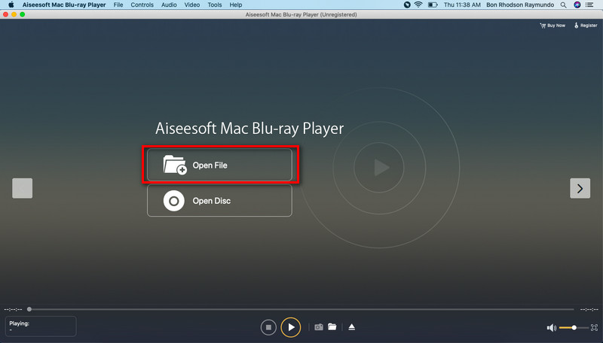This screenshot has width=603, height=343.
Task: Open the Tools menu in menu bar
Action: point(215,5)
